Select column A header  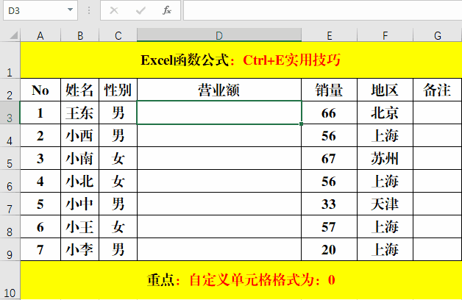40,35
